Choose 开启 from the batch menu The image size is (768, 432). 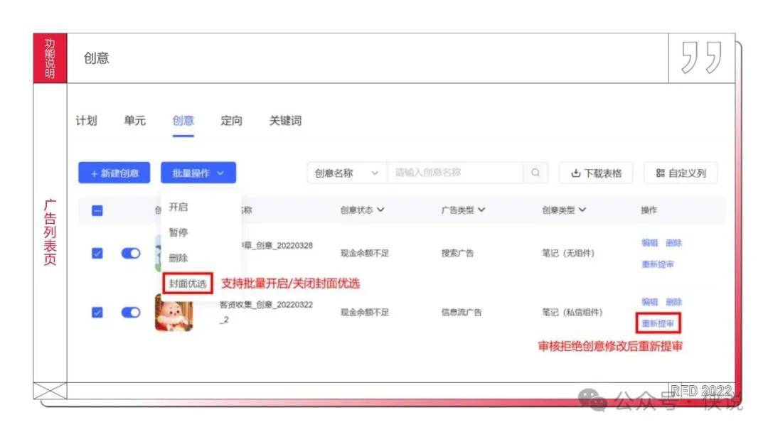(x=178, y=207)
